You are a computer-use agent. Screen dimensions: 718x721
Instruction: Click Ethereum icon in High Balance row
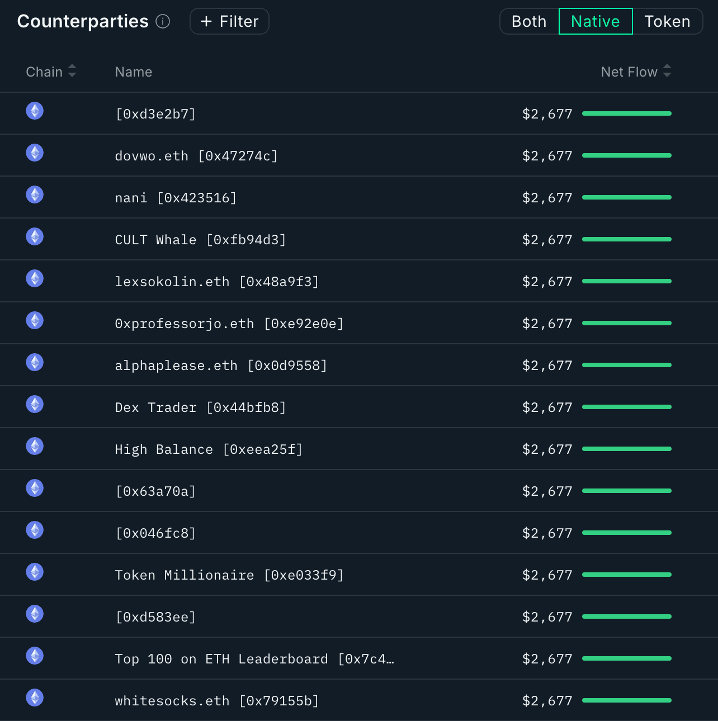tap(35, 446)
